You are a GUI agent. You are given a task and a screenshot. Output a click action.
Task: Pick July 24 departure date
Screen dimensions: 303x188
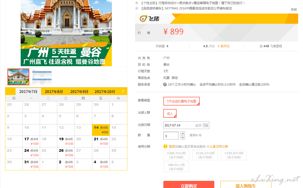point(31,153)
